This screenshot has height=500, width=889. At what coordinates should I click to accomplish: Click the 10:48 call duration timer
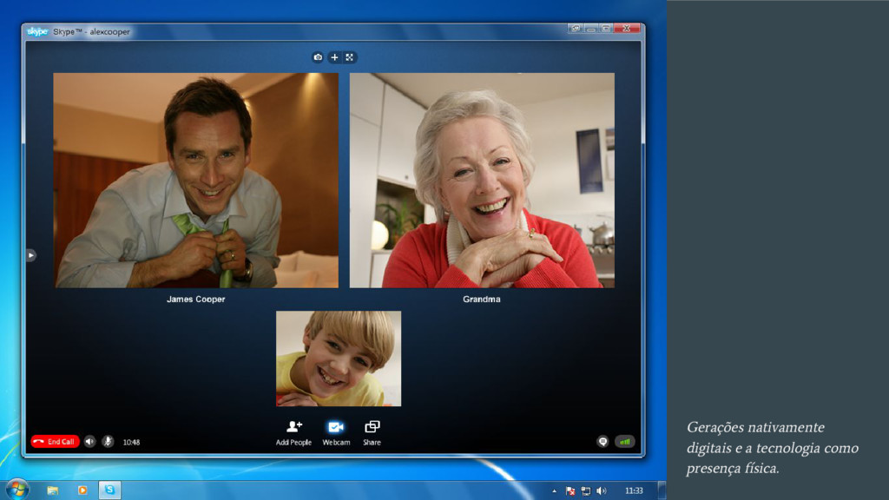coord(132,442)
